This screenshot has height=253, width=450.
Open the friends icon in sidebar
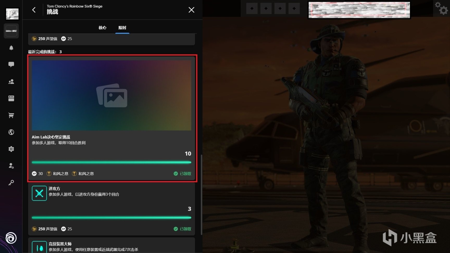point(11,82)
